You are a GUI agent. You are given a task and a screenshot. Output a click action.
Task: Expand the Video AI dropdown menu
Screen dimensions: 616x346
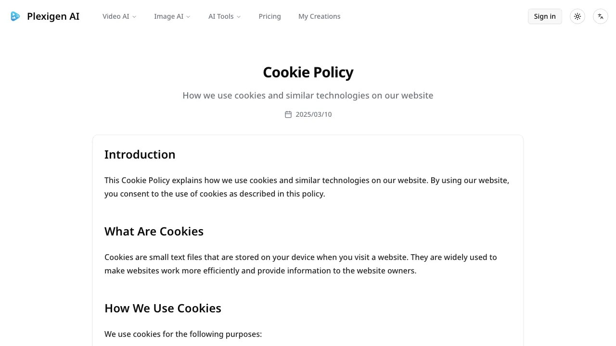[x=119, y=16]
